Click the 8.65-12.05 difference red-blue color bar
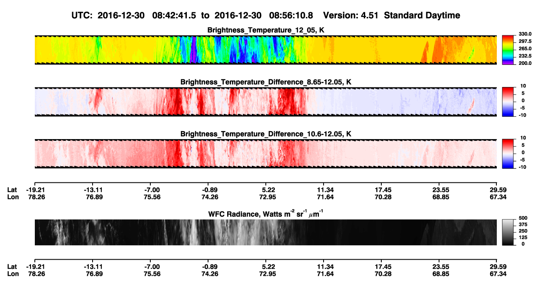This screenshot has width=552, height=283. click(x=508, y=101)
